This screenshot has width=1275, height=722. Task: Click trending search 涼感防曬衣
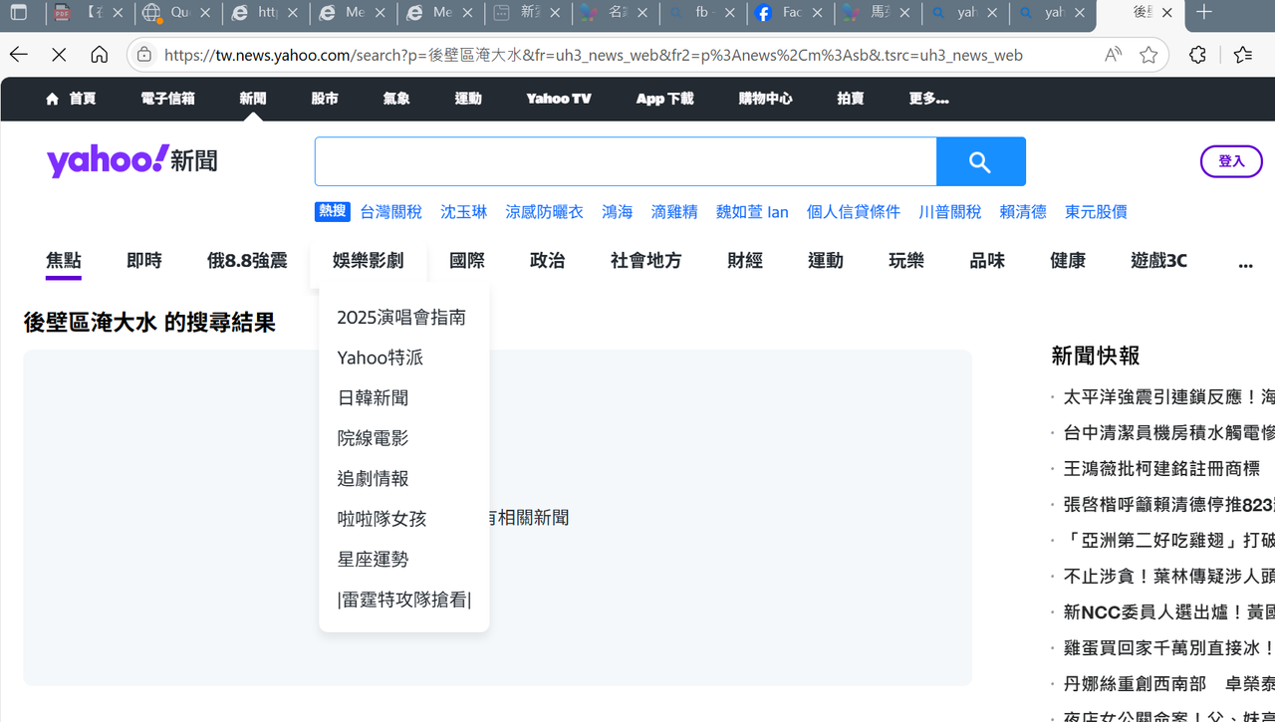coord(544,212)
